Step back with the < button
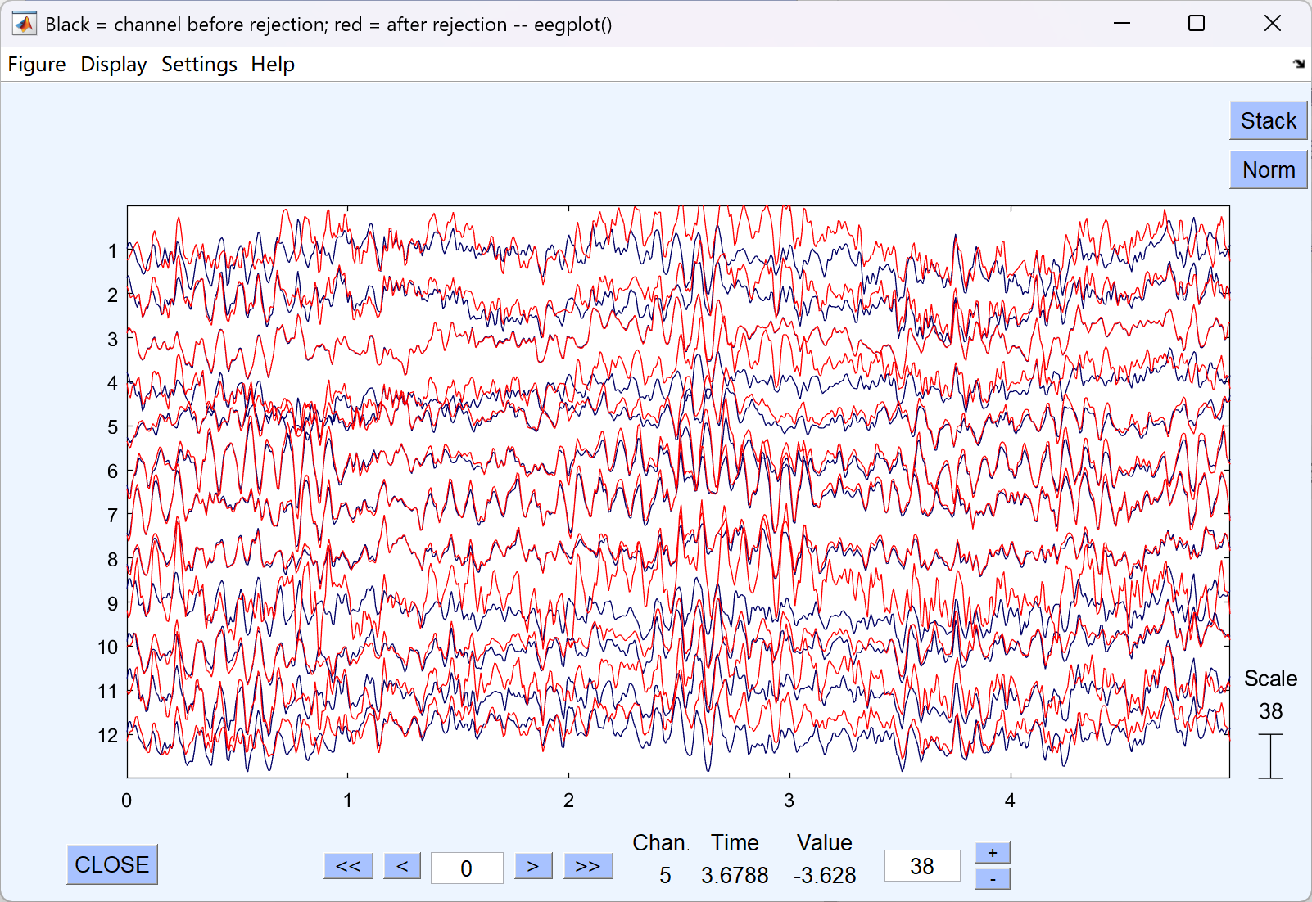The height and width of the screenshot is (902, 1312). tap(402, 866)
